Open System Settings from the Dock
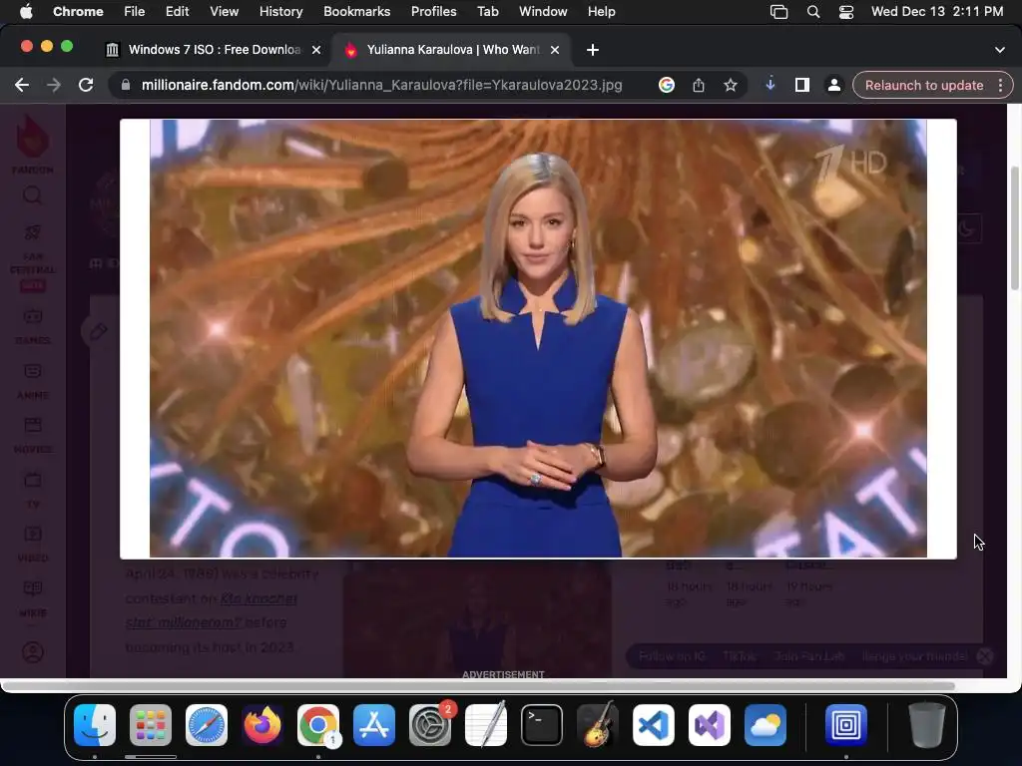The width and height of the screenshot is (1022, 766). coord(430,724)
